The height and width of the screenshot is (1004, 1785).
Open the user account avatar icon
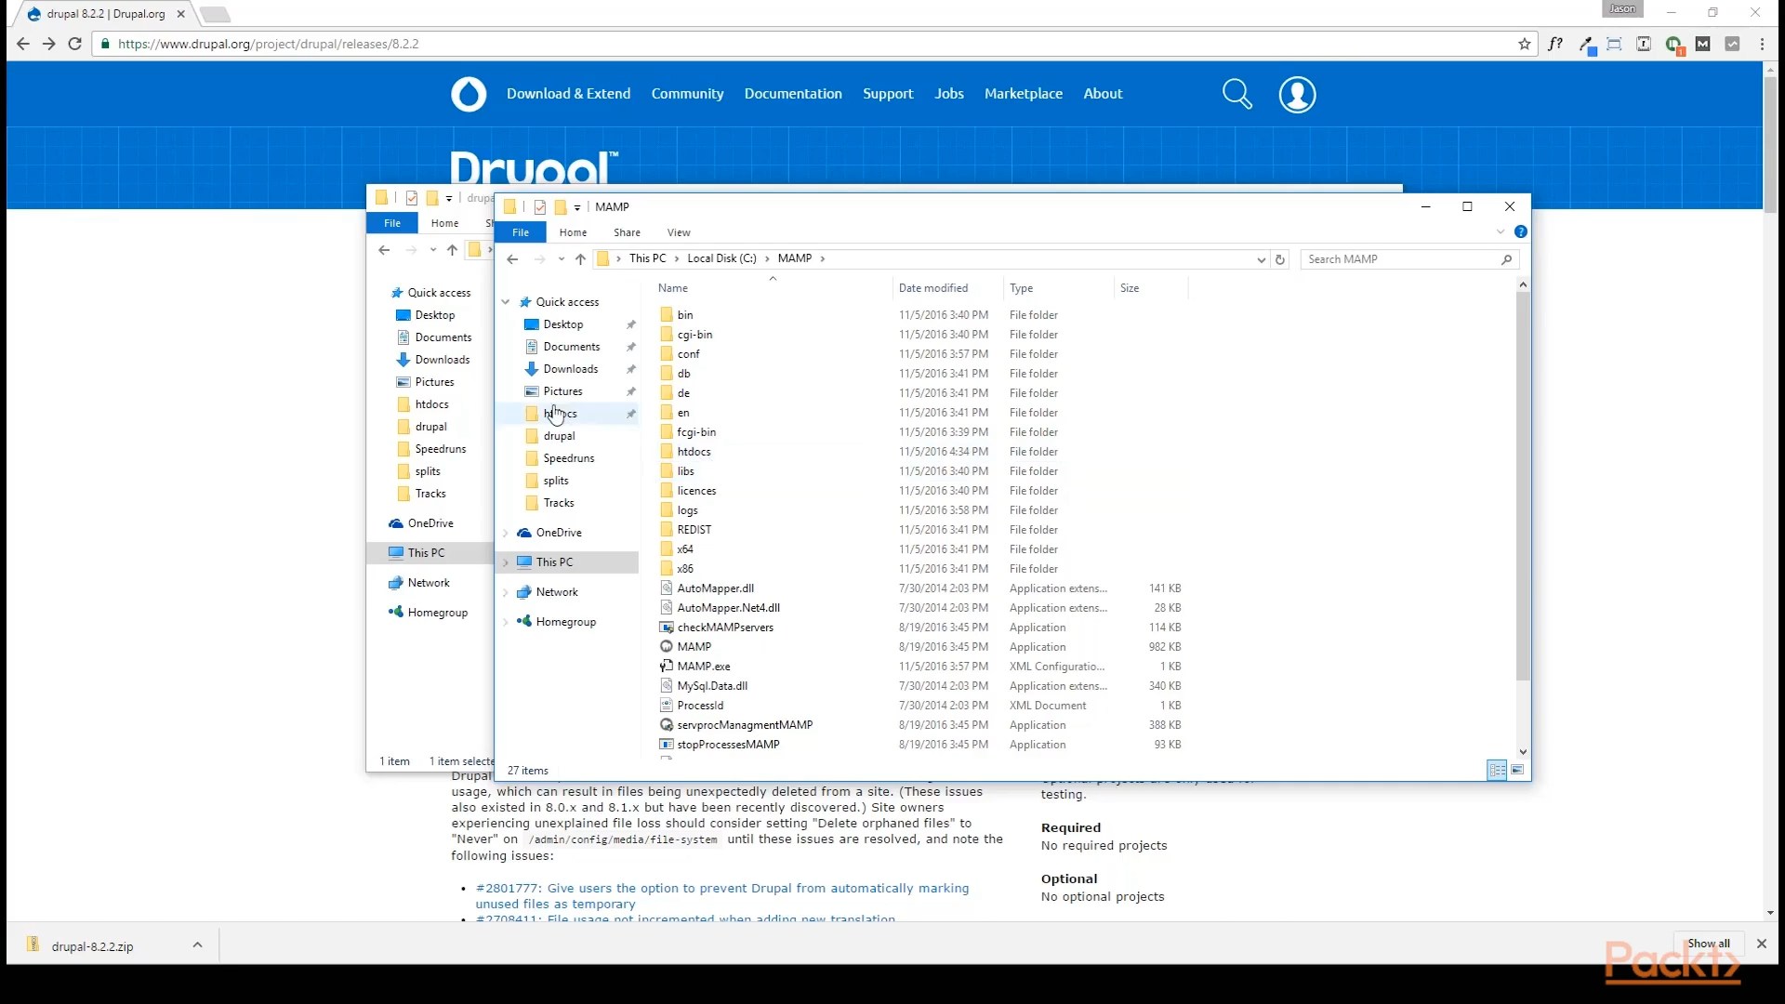[1297, 94]
